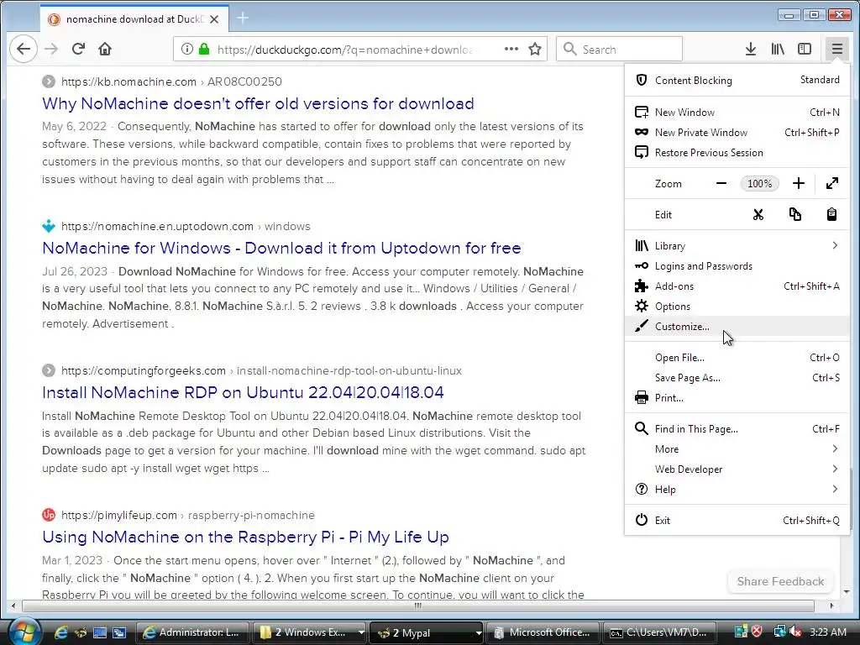Click the green padlock security icon
Screen dimensions: 860x645
[204, 50]
